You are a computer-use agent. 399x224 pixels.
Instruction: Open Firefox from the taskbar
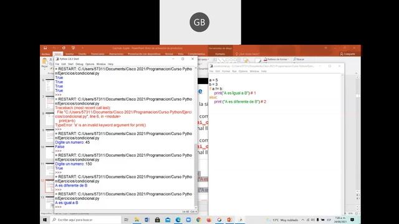tap(209, 220)
